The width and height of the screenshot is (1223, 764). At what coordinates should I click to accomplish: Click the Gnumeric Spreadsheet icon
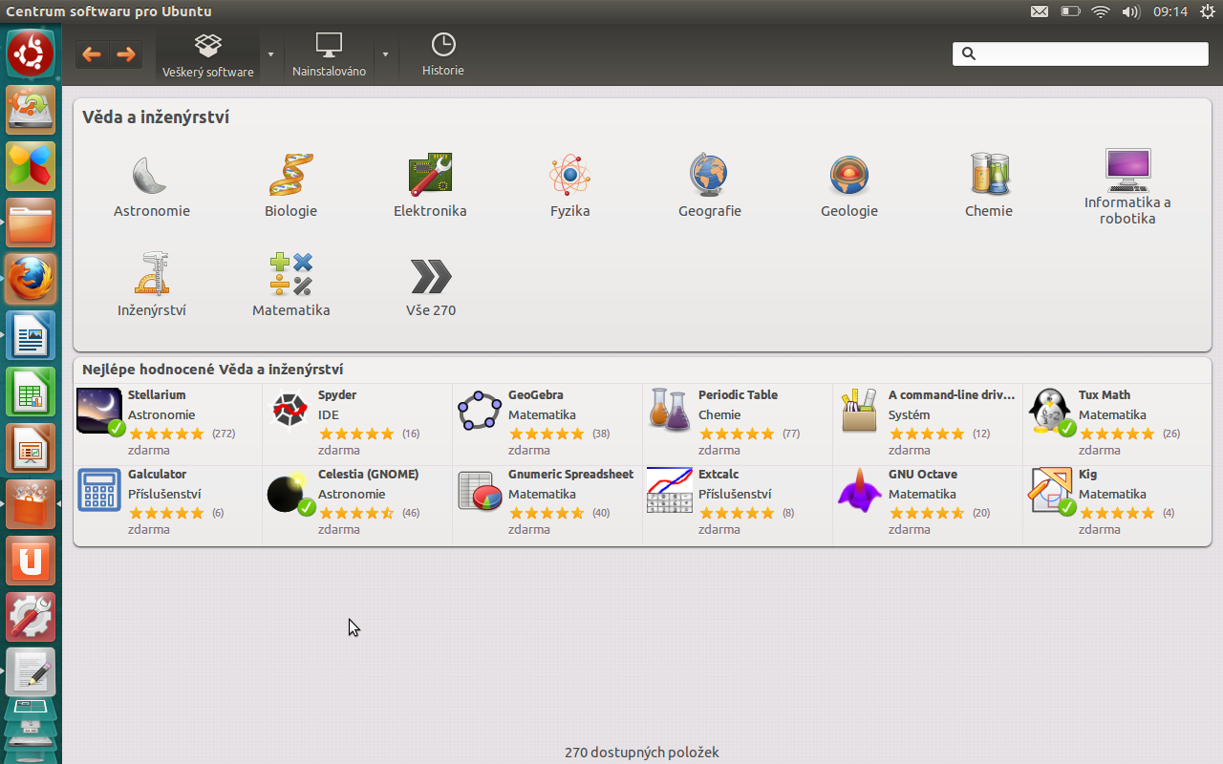point(480,491)
